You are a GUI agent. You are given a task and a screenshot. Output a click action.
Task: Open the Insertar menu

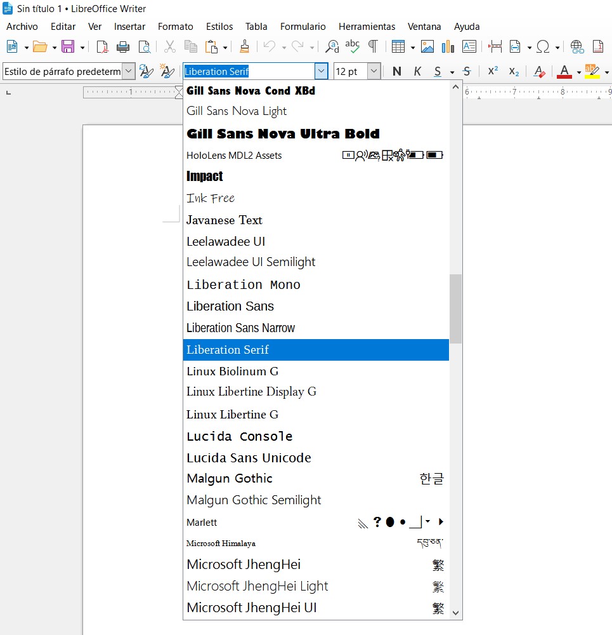[129, 27]
